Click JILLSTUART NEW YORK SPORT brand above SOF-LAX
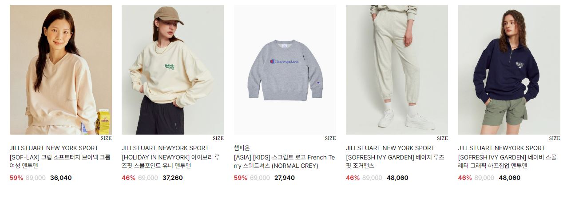Viewport: 567px width, 199px height. coord(54,148)
